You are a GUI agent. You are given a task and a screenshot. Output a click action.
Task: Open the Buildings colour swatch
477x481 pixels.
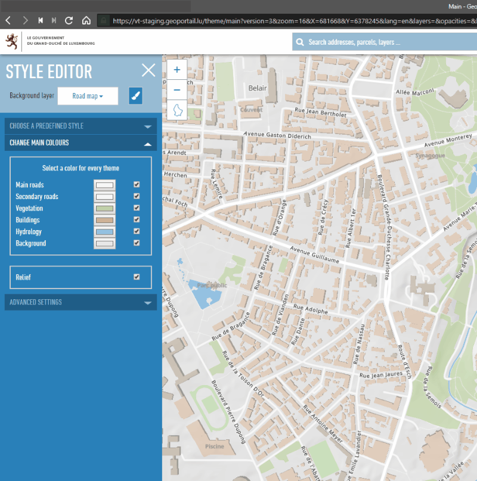pyautogui.click(x=104, y=220)
